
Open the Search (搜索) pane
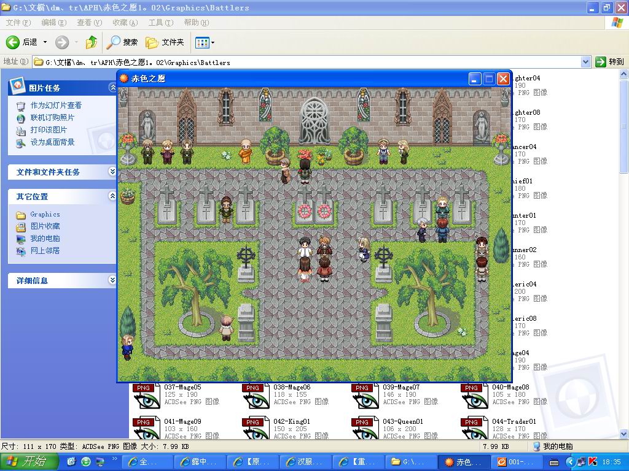pyautogui.click(x=122, y=42)
